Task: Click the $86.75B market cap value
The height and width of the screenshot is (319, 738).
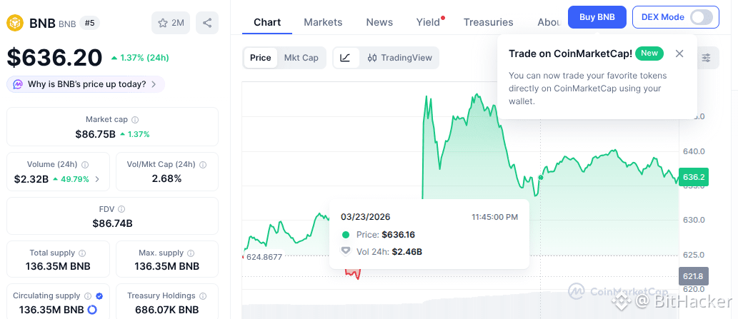Action: [95, 134]
